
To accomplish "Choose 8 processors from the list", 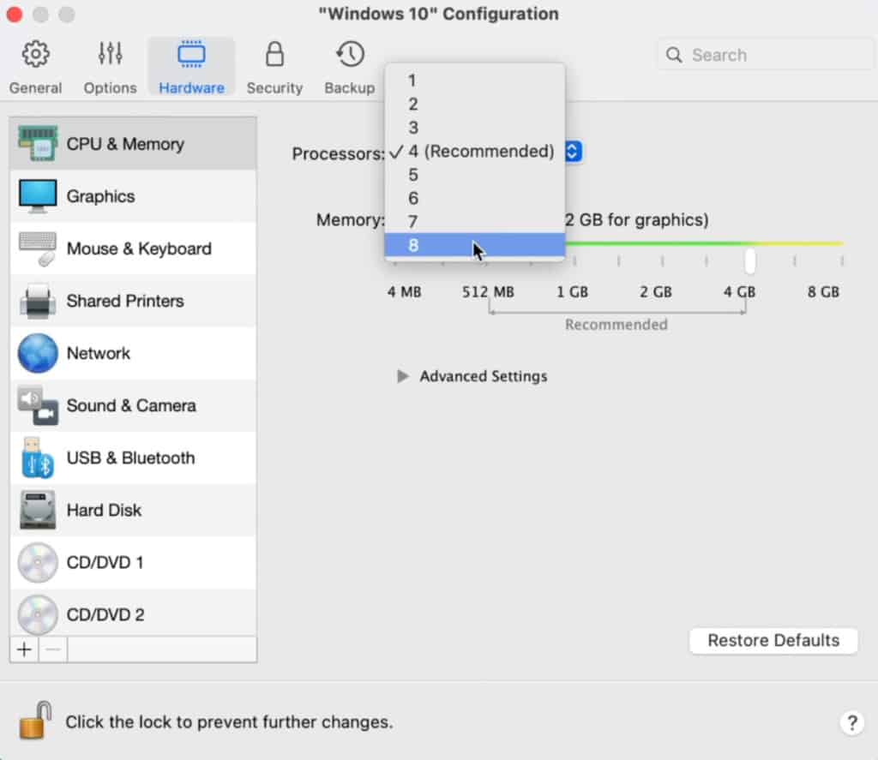I will [475, 245].
